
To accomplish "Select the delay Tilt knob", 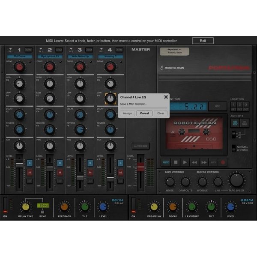I will coord(85,207).
